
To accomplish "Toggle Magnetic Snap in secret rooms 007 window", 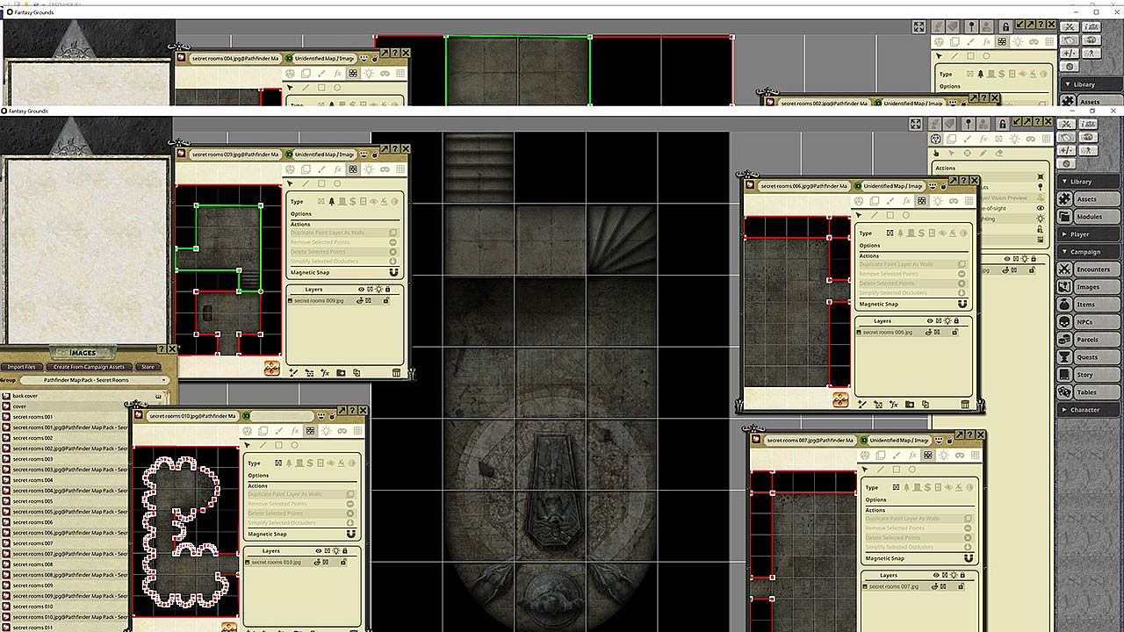I will (x=969, y=558).
